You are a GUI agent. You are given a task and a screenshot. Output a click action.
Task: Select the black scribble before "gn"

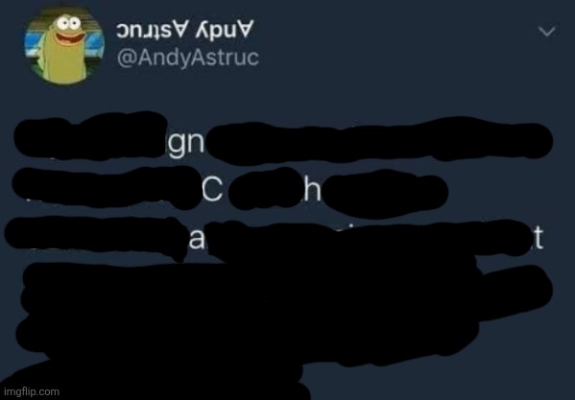pos(90,136)
